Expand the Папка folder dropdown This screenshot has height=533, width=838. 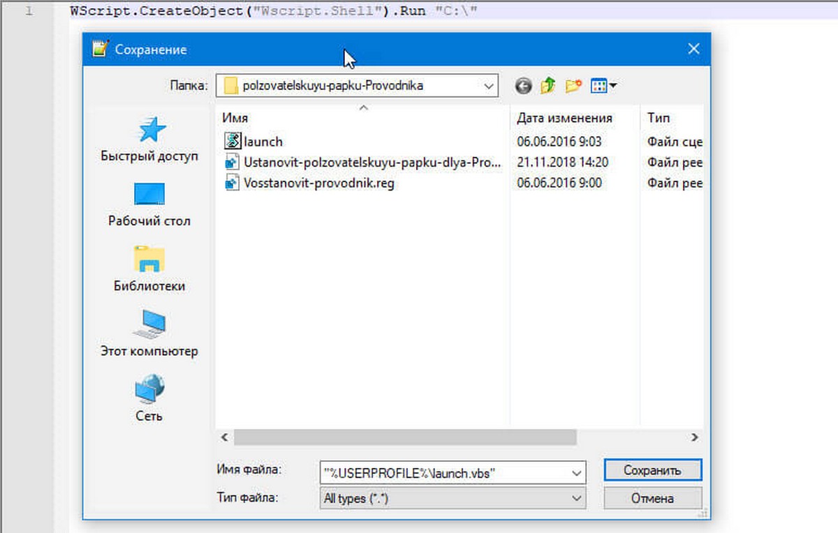488,86
